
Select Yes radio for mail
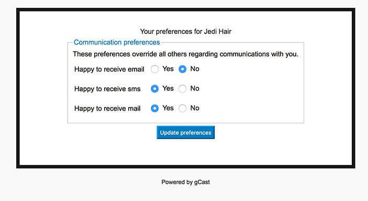pyautogui.click(x=154, y=109)
